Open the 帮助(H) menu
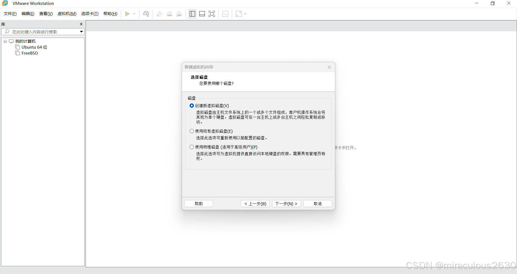The height and width of the screenshot is (274, 517). click(110, 14)
